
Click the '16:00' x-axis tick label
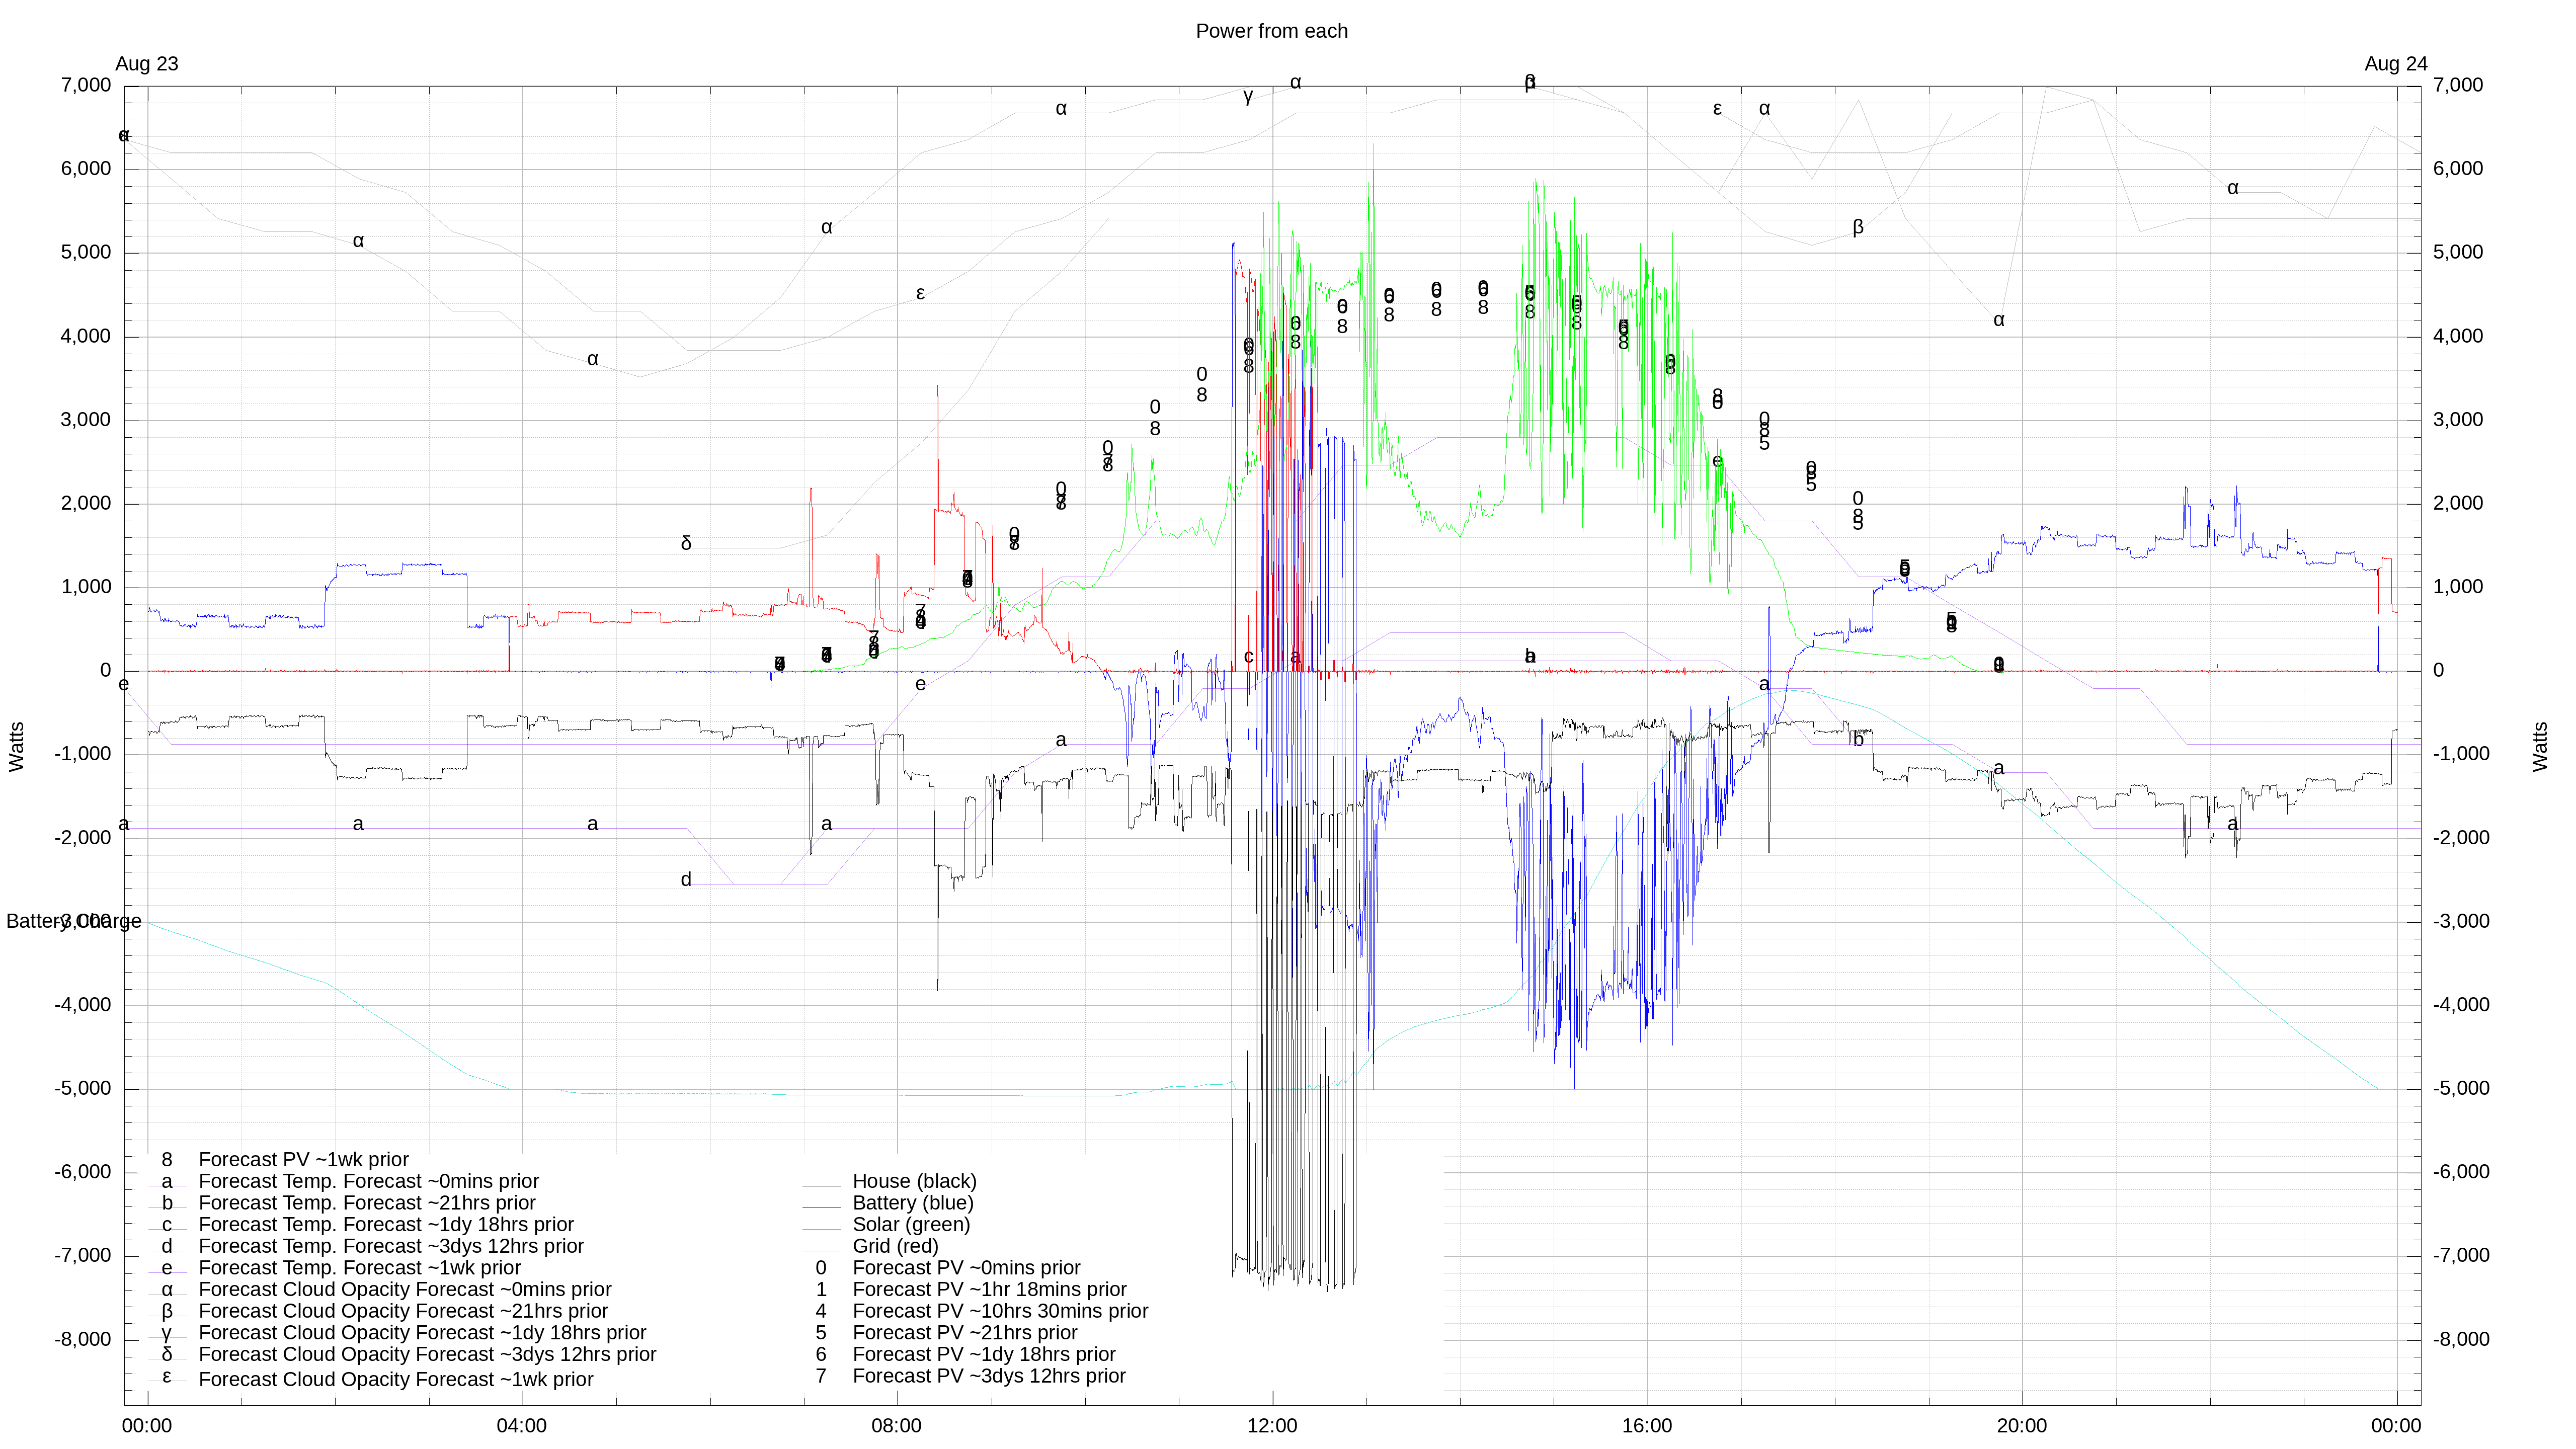1647,1426
